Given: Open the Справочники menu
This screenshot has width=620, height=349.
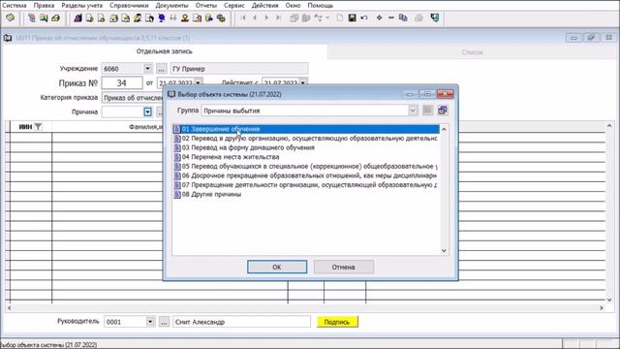Looking at the screenshot, I should [129, 6].
